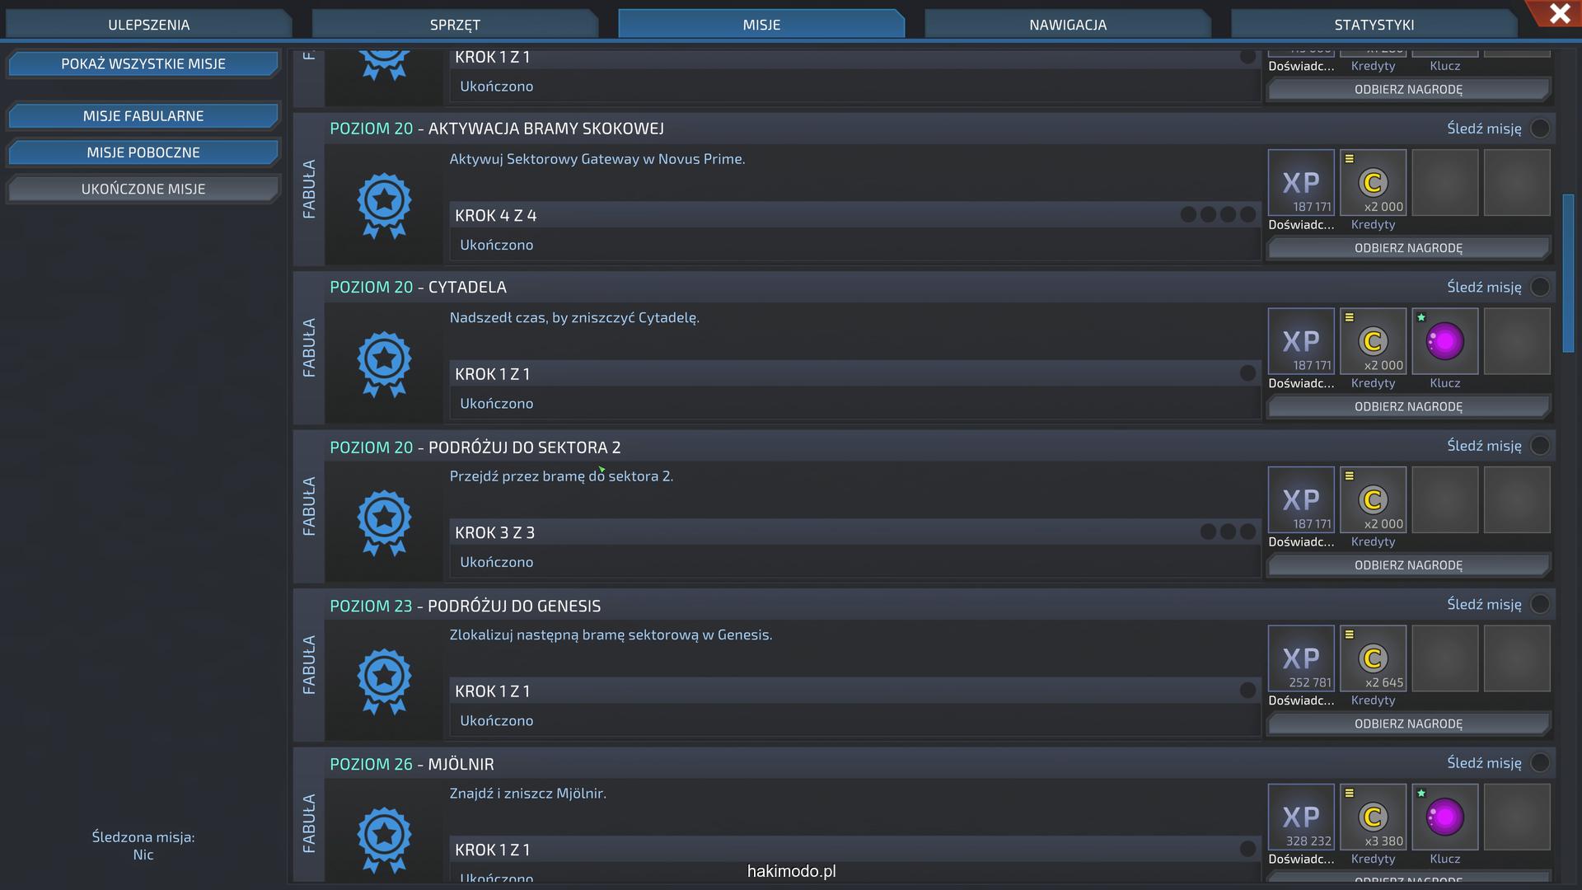
Task: Filter the list by Misje Poboczne
Action: pos(143,152)
